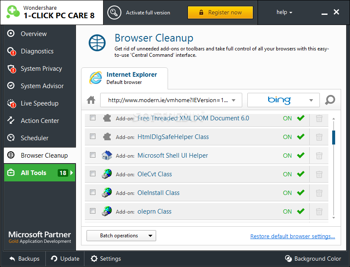Click the Action Center arrows icon
This screenshot has width=350, height=267.
(x=11, y=120)
